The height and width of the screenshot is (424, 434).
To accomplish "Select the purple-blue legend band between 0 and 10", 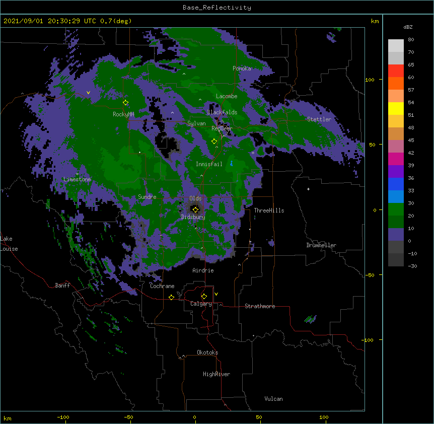I will 396,235.
